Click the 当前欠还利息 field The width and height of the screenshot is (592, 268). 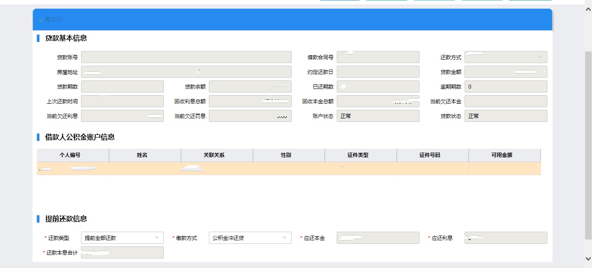pos(122,116)
